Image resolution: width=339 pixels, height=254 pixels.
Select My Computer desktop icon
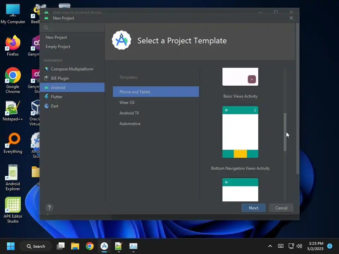(13, 14)
